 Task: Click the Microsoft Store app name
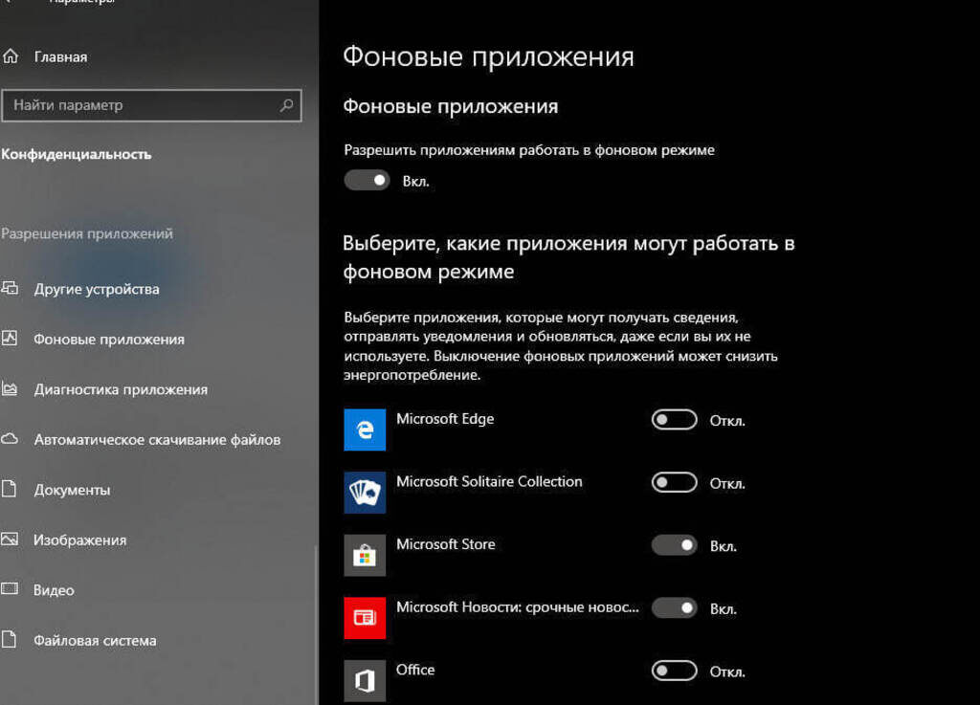pos(446,544)
